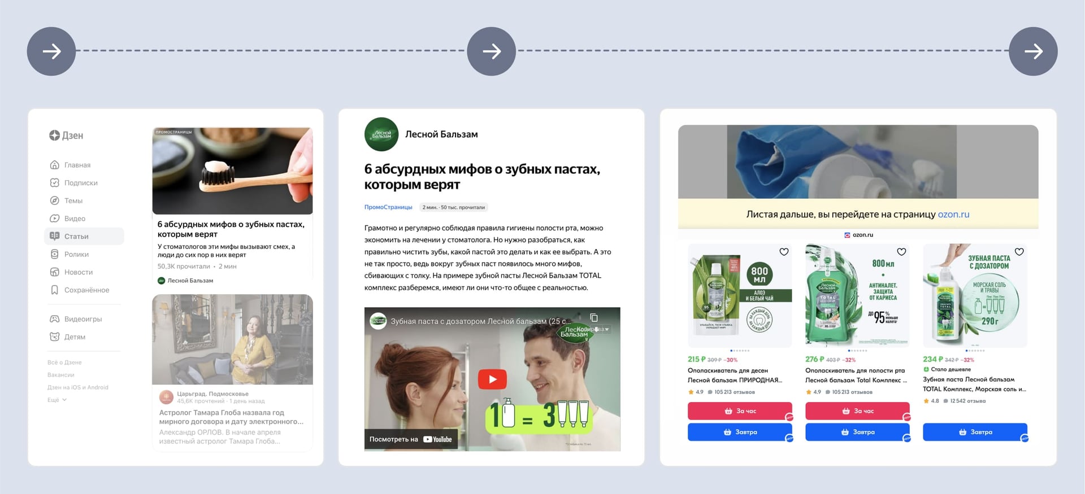Click the Дзен logo

click(66, 135)
